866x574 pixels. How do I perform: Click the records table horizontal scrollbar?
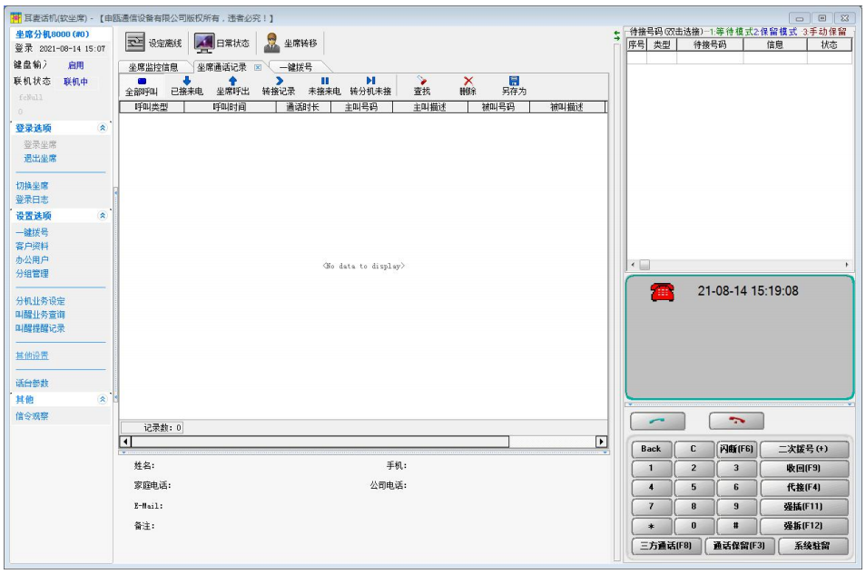pyautogui.click(x=363, y=442)
